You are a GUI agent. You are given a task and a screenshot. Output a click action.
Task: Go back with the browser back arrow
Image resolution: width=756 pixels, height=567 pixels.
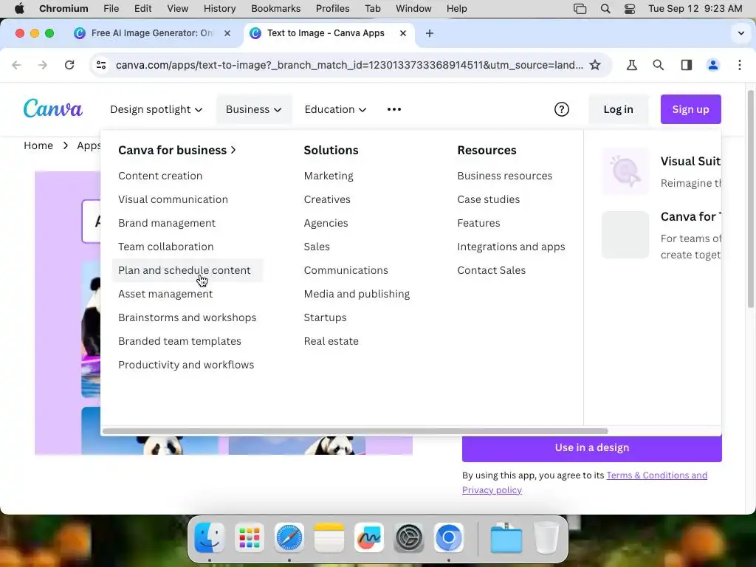pyautogui.click(x=16, y=65)
